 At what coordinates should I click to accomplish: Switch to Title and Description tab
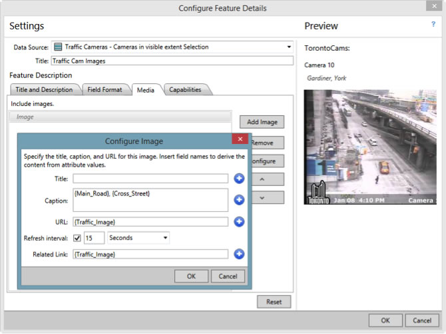[44, 89]
